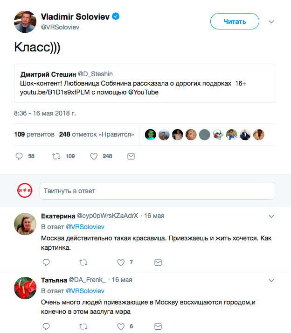Viewport: 291px width, 333px height.
Task: Open dropdown chevron next to Читать button
Action: point(271,22)
